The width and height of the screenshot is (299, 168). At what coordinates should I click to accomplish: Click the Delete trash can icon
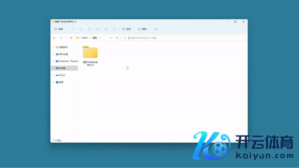click(114, 29)
